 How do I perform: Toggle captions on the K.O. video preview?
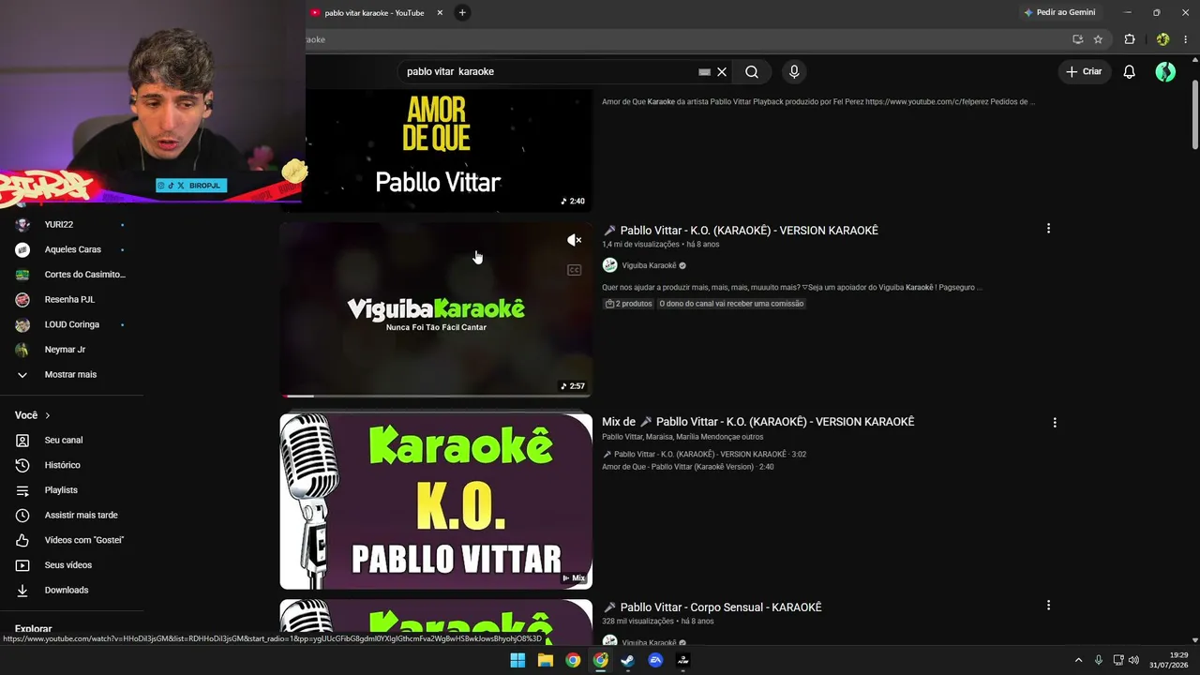575,270
